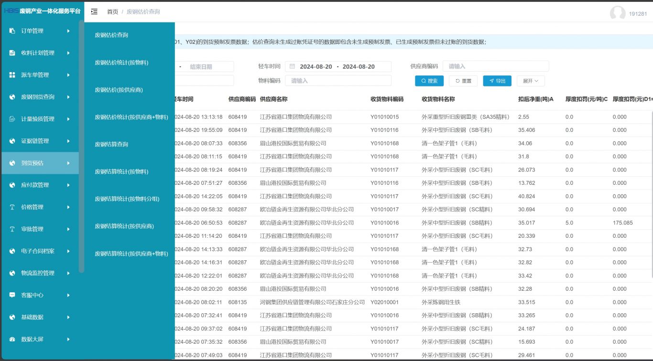Go to 首页 breadcrumb link
Image resolution: width=653 pixels, height=361 pixels.
[x=112, y=12]
